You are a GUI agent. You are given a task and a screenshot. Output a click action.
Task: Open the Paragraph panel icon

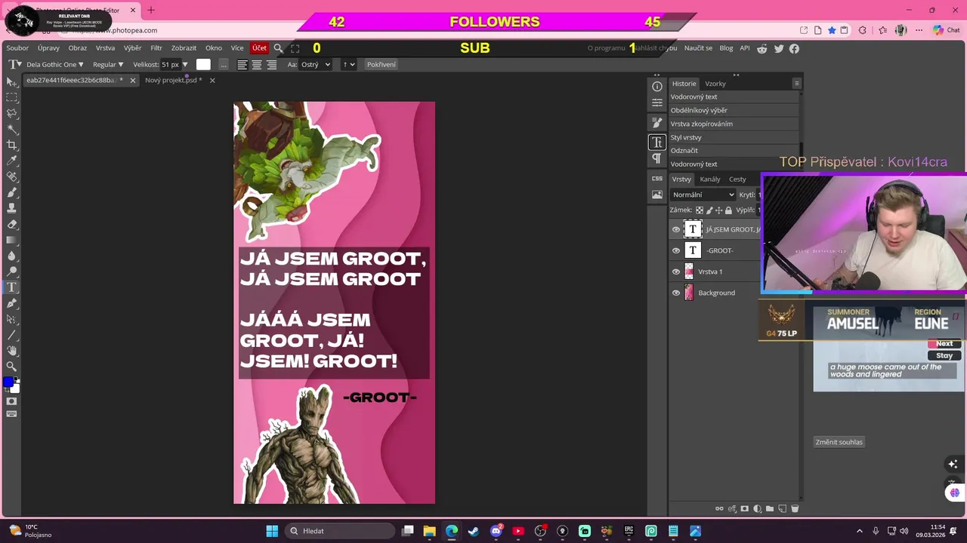(657, 158)
